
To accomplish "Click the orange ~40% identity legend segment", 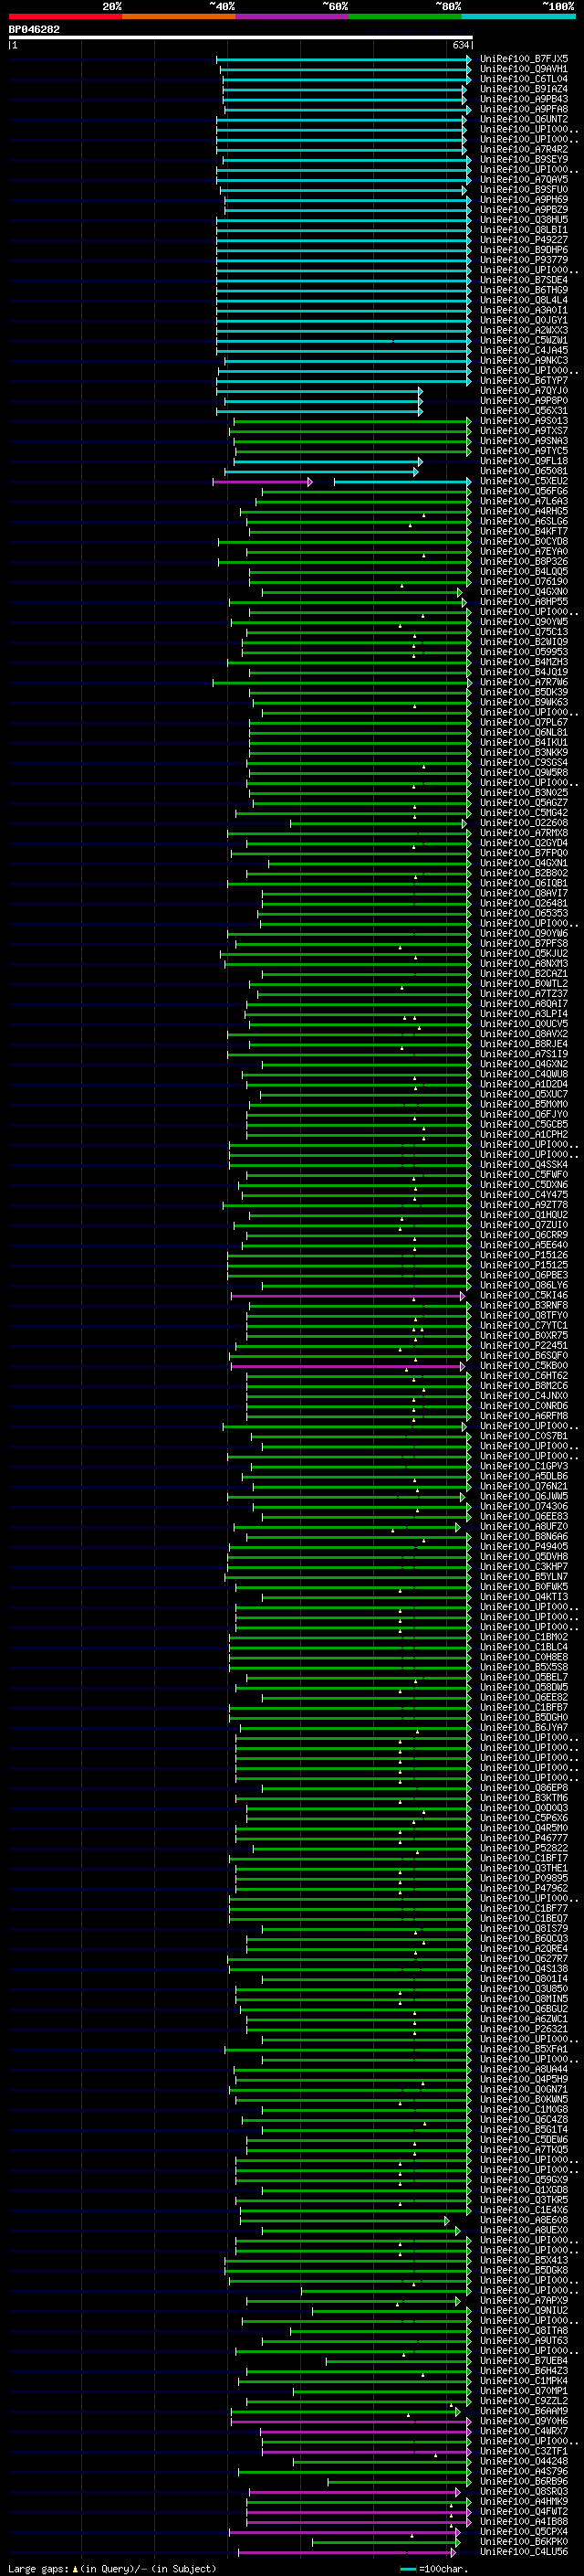I will click(179, 16).
